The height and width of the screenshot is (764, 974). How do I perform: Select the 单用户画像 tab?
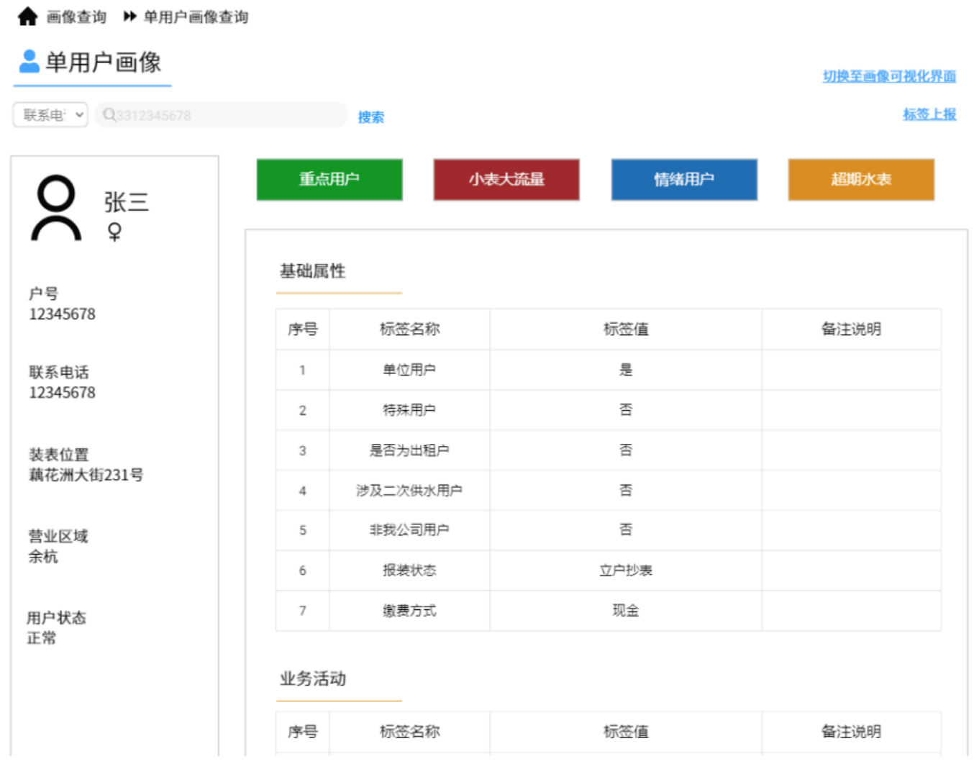click(104, 63)
